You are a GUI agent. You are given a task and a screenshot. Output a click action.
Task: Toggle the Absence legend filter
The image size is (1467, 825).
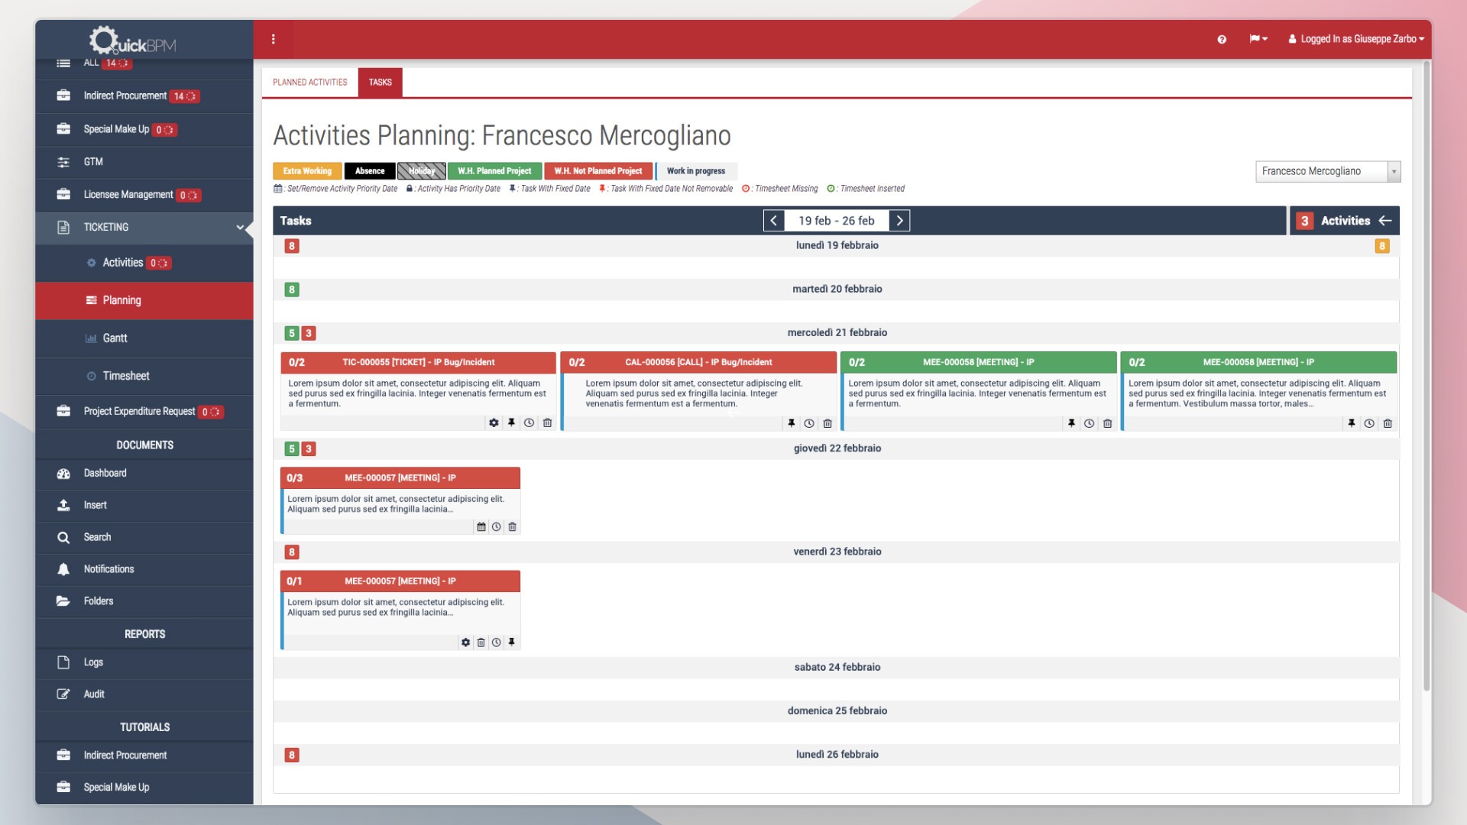tap(369, 171)
